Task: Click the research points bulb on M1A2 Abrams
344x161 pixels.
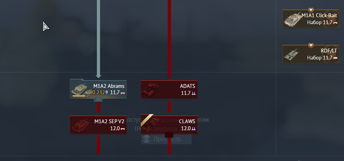Action: click(x=107, y=93)
